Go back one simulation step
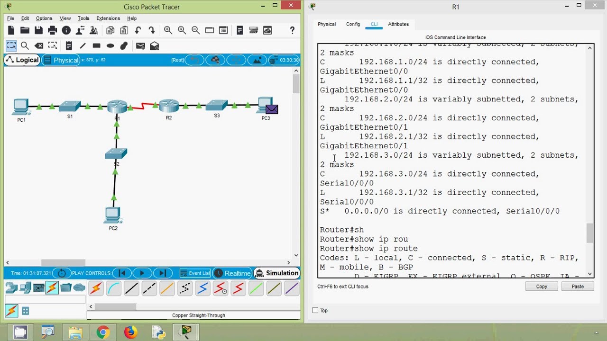607x341 pixels. pyautogui.click(x=122, y=273)
